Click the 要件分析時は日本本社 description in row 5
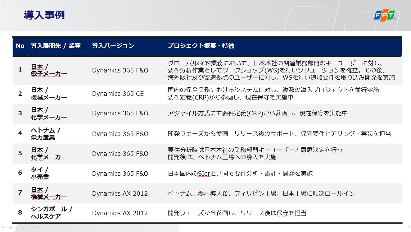411x232 pixels. coord(255,154)
